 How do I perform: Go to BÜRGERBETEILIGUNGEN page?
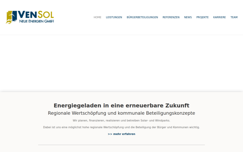pos(142,17)
